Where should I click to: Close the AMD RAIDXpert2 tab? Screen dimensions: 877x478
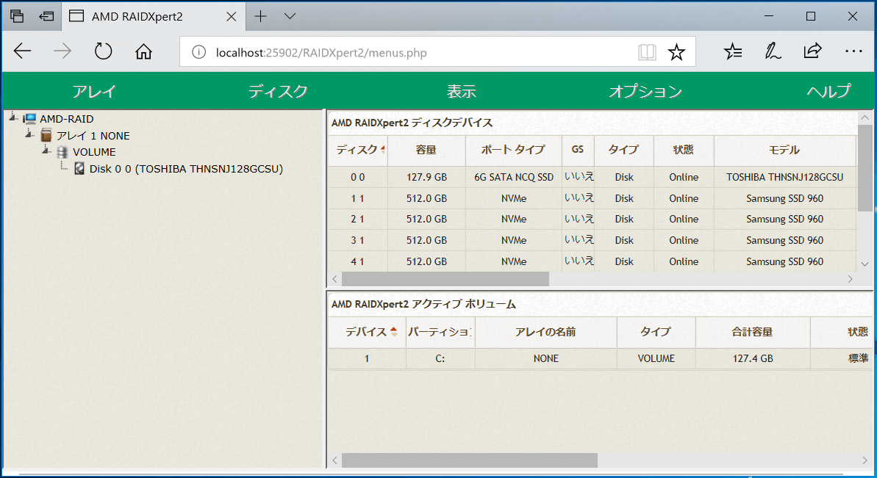point(231,17)
